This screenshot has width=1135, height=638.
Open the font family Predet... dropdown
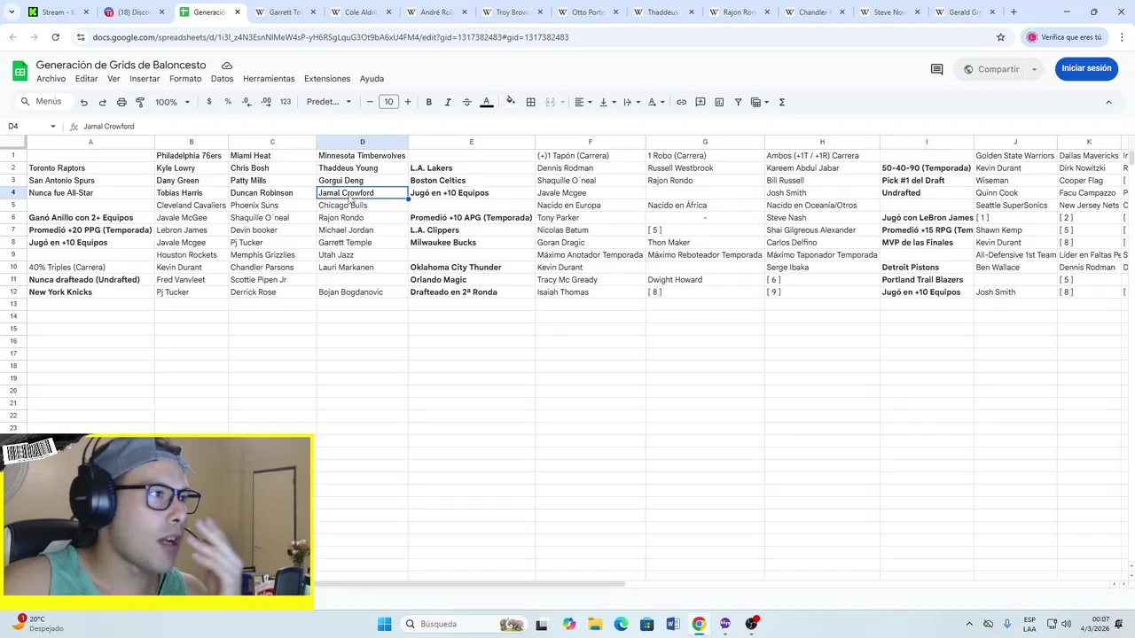(329, 102)
